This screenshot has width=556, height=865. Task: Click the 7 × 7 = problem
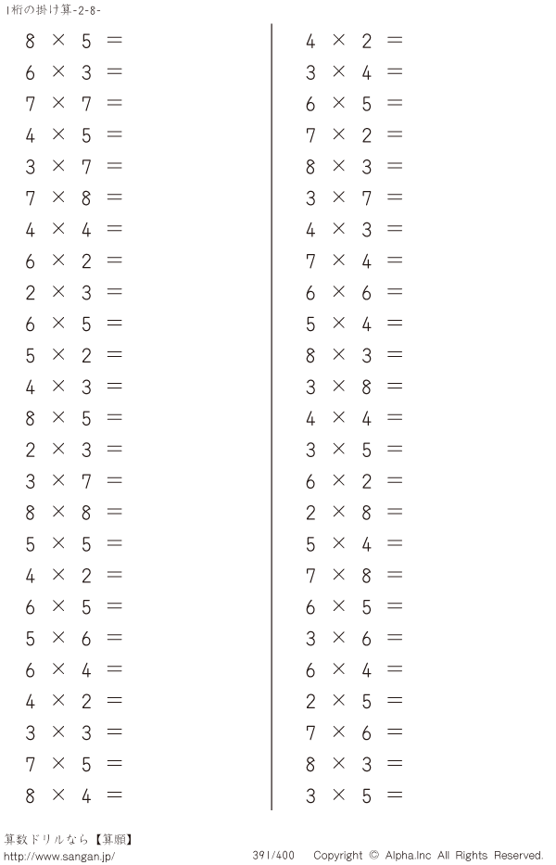point(74,103)
